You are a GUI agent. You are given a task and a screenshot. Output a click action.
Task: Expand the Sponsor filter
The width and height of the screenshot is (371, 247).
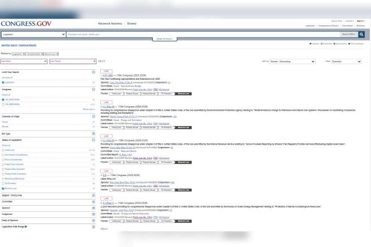(x=93, y=208)
